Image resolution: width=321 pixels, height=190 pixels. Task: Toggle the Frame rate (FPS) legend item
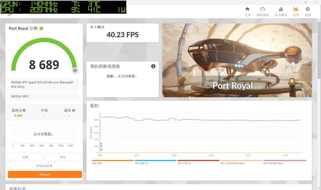coord(113,162)
